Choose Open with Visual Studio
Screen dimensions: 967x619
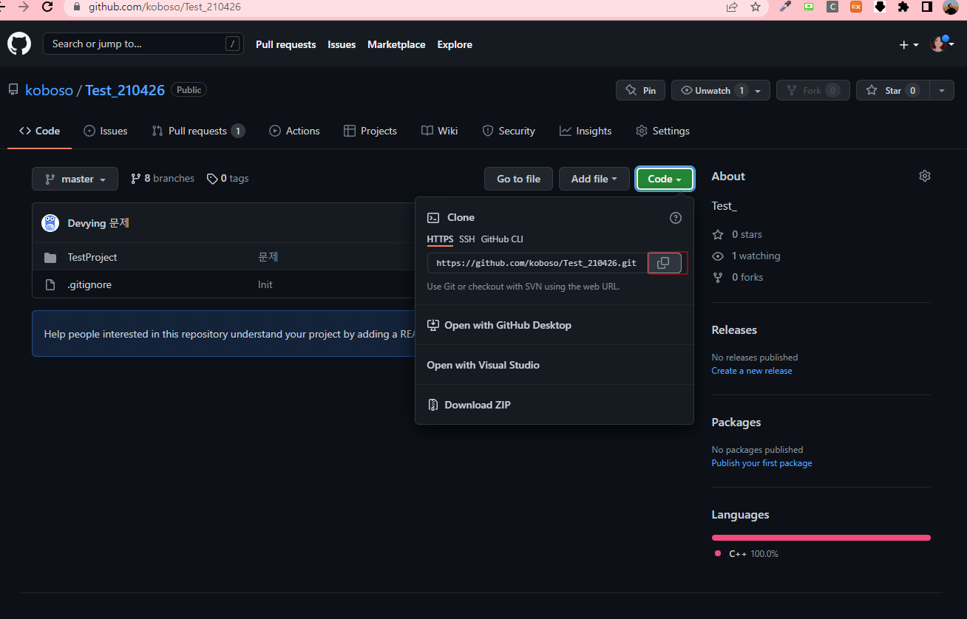pyautogui.click(x=554, y=365)
